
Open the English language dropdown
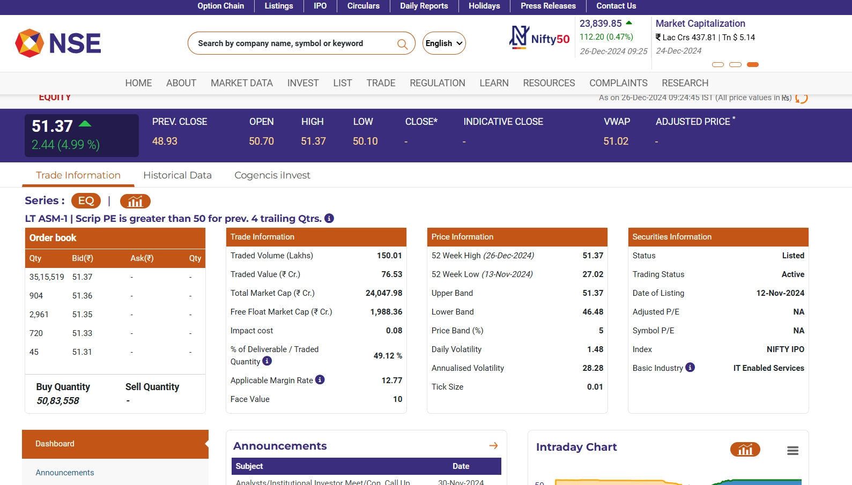tap(444, 43)
